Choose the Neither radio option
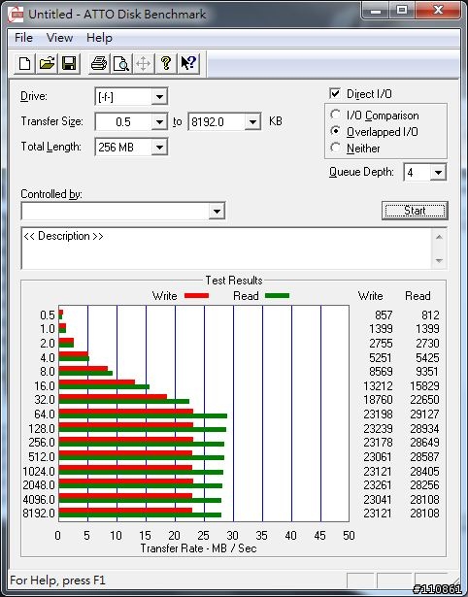 coord(336,148)
